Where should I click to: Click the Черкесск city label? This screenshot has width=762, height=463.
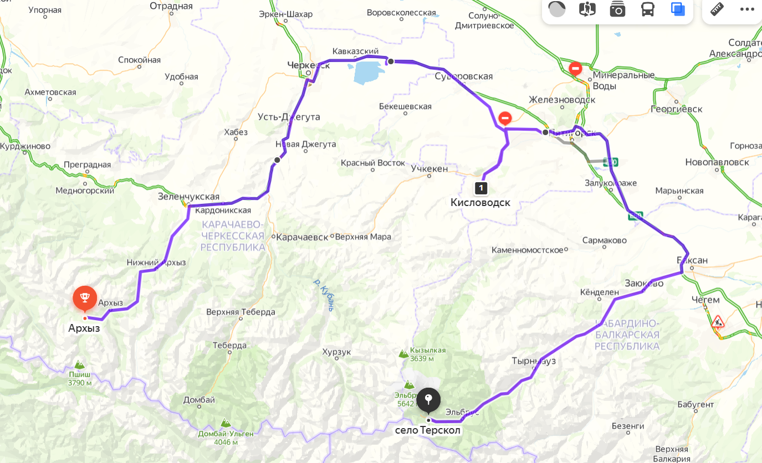click(308, 65)
